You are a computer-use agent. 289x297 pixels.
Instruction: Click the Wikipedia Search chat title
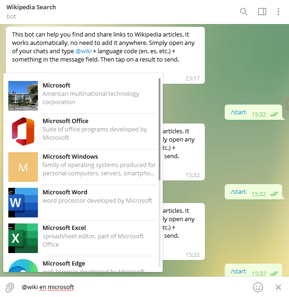[x=31, y=7]
